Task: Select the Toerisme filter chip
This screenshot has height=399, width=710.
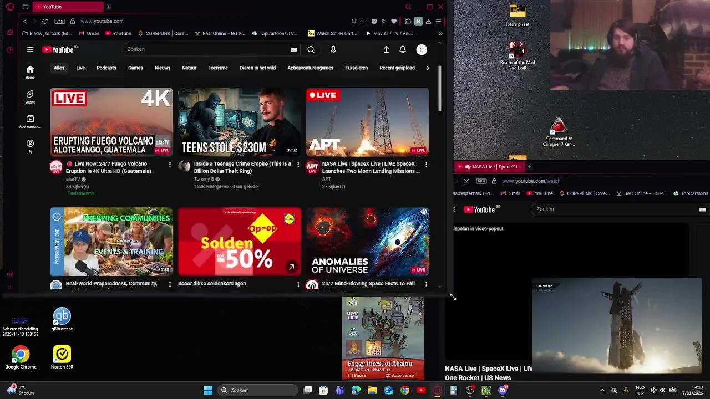Action: [x=218, y=68]
